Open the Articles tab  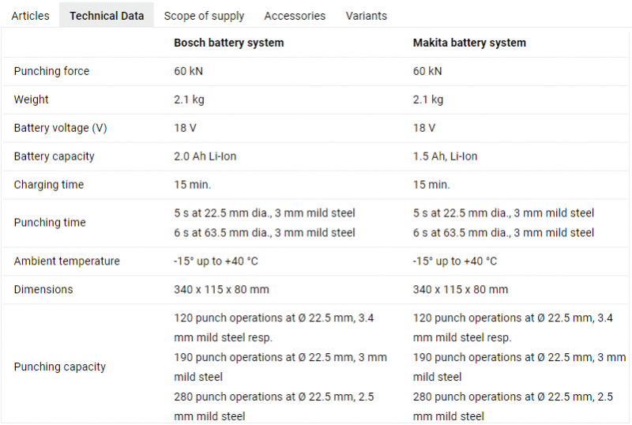pos(30,16)
